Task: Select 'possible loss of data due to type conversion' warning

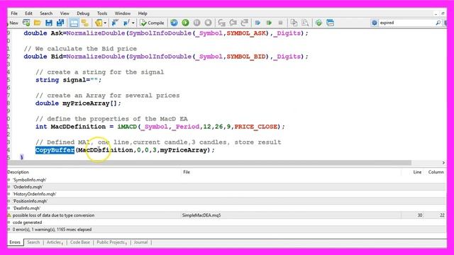Action: click(227, 215)
